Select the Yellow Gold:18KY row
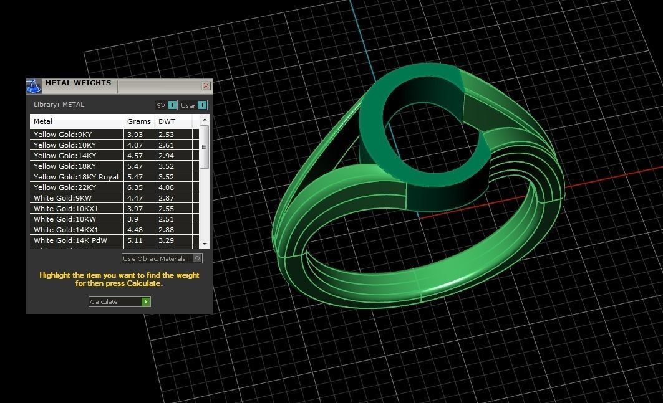663x403 pixels. [114, 166]
